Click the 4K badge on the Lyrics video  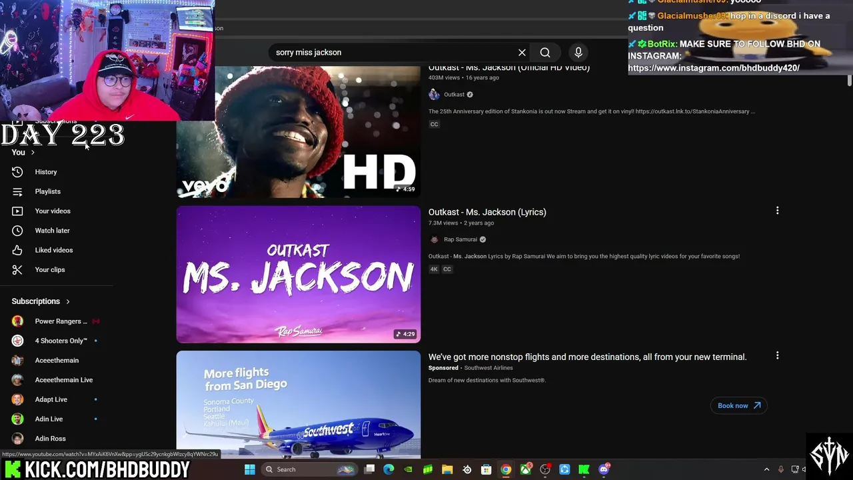point(434,269)
